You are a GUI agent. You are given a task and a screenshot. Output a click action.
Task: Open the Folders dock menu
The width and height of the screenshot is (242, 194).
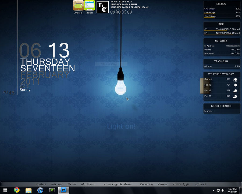[x=41, y=184]
